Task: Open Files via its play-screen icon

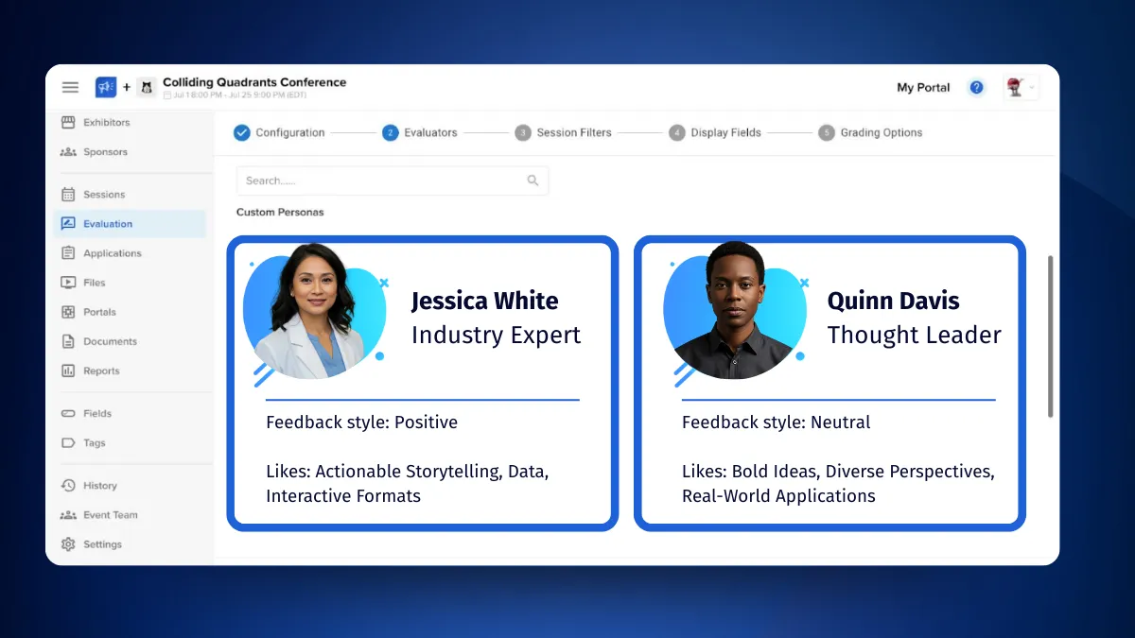Action: (x=68, y=283)
